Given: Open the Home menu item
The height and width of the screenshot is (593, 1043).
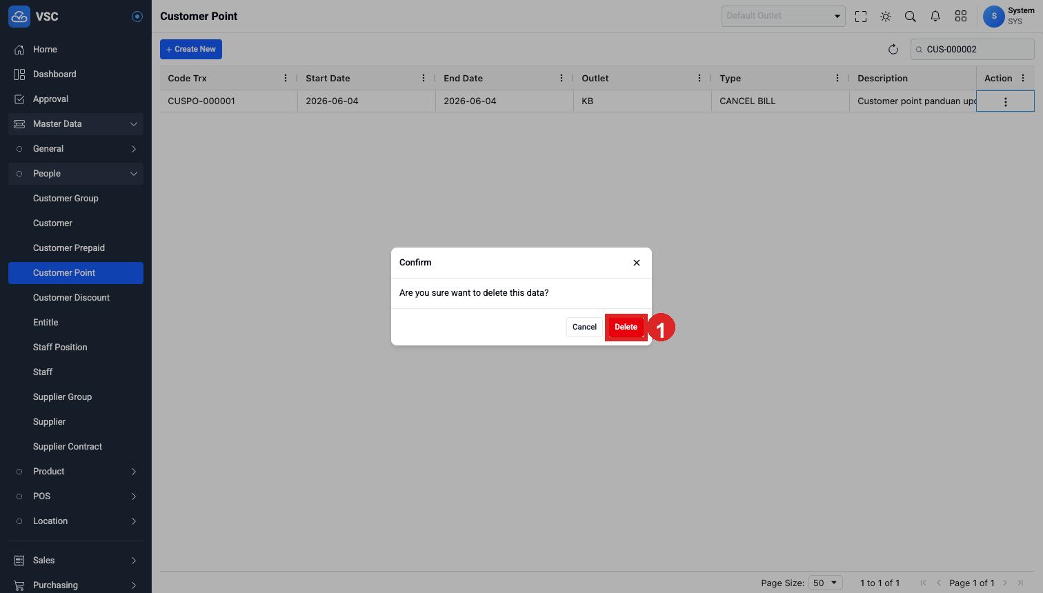Looking at the screenshot, I should pos(76,50).
